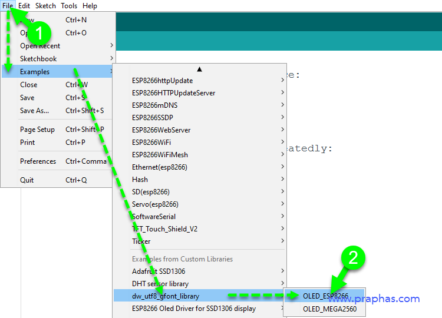Open Hash examples submenu
This screenshot has height=318, width=442.
200,180
